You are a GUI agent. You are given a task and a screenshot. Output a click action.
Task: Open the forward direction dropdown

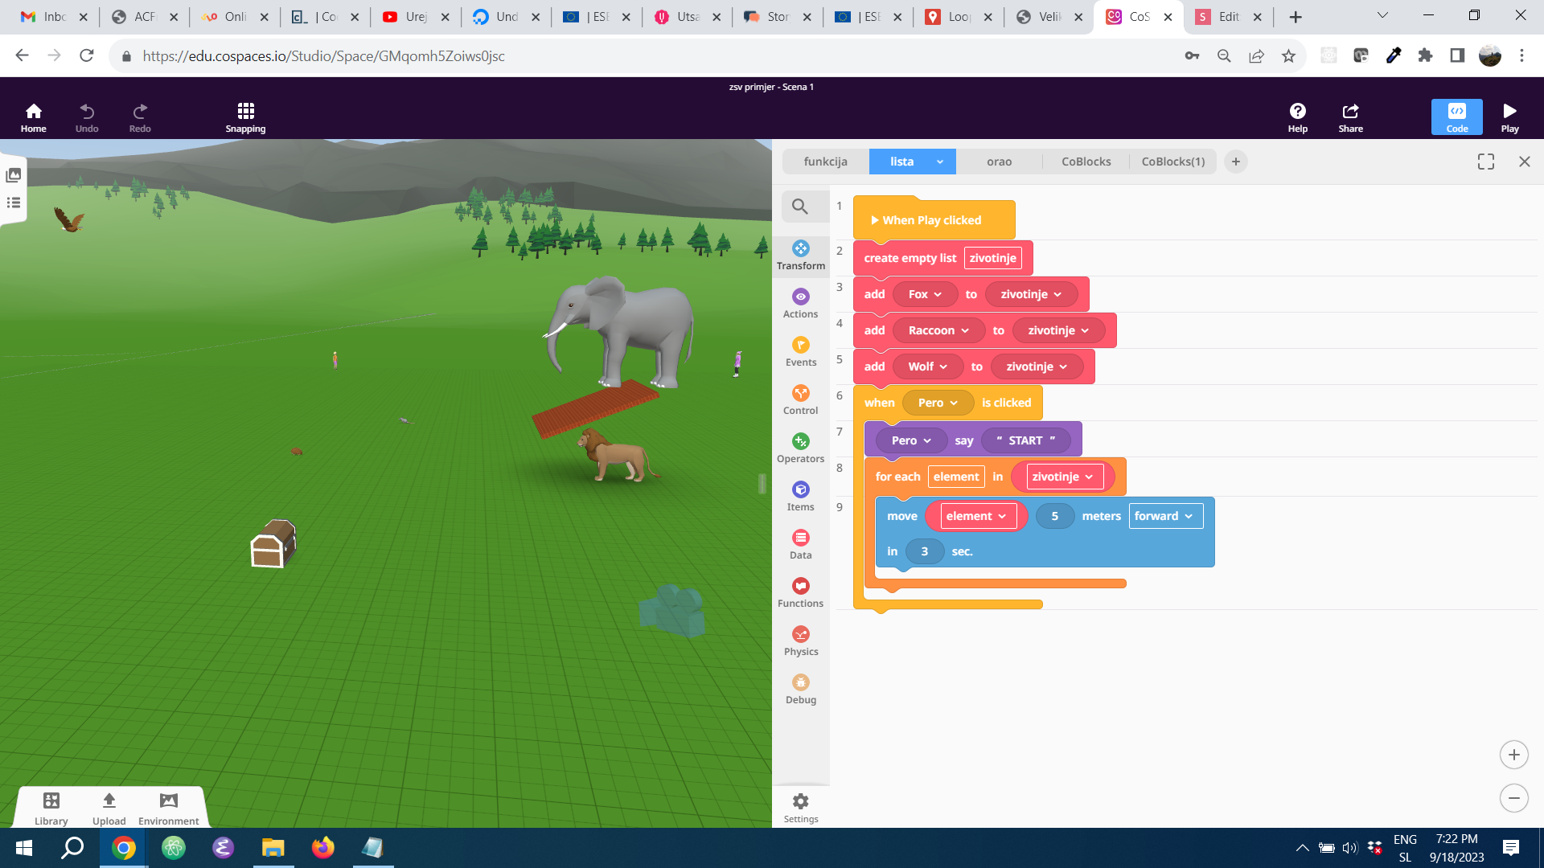point(1165,516)
